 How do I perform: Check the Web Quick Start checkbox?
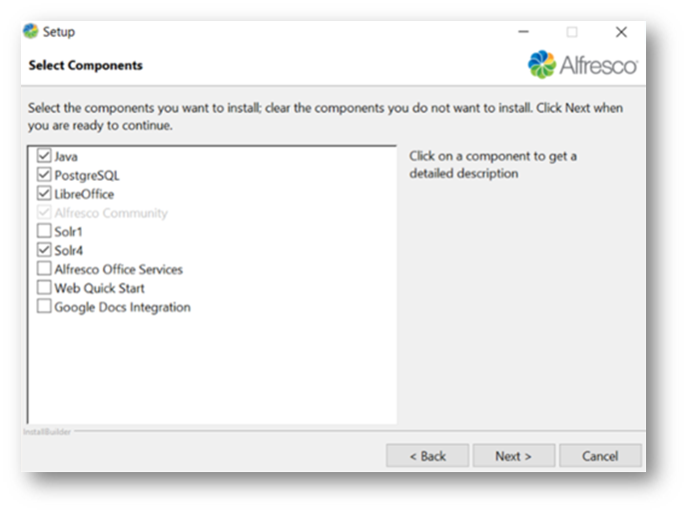44,288
